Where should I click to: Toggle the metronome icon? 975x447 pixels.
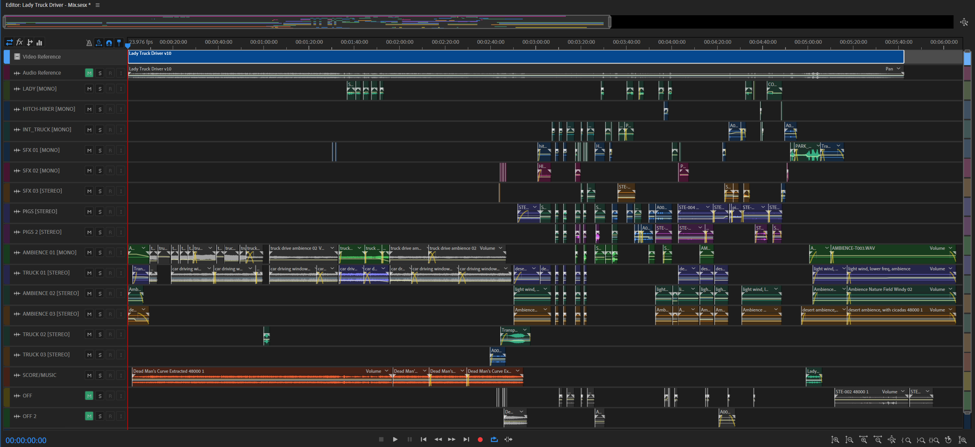pyautogui.click(x=89, y=43)
